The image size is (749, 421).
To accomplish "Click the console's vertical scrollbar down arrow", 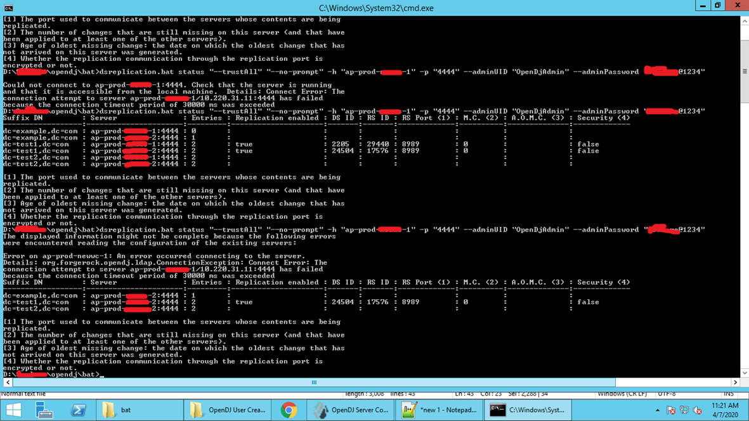I will 743,373.
